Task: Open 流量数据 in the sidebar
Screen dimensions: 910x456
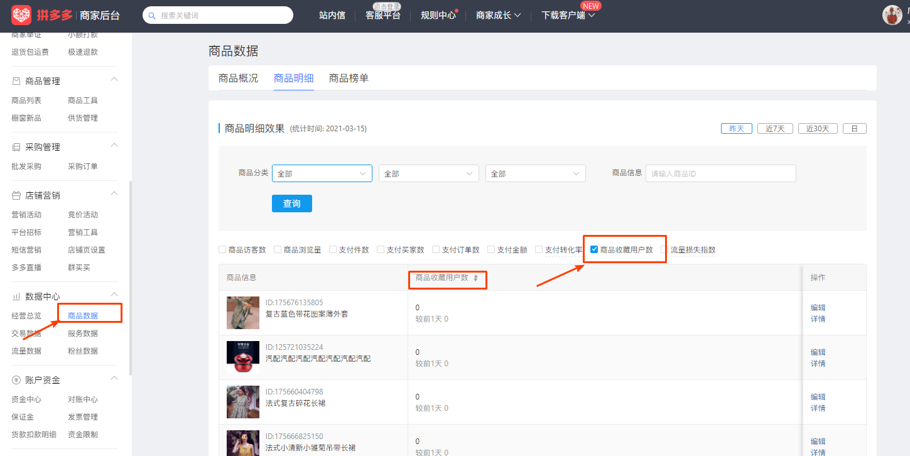Action: [26, 351]
